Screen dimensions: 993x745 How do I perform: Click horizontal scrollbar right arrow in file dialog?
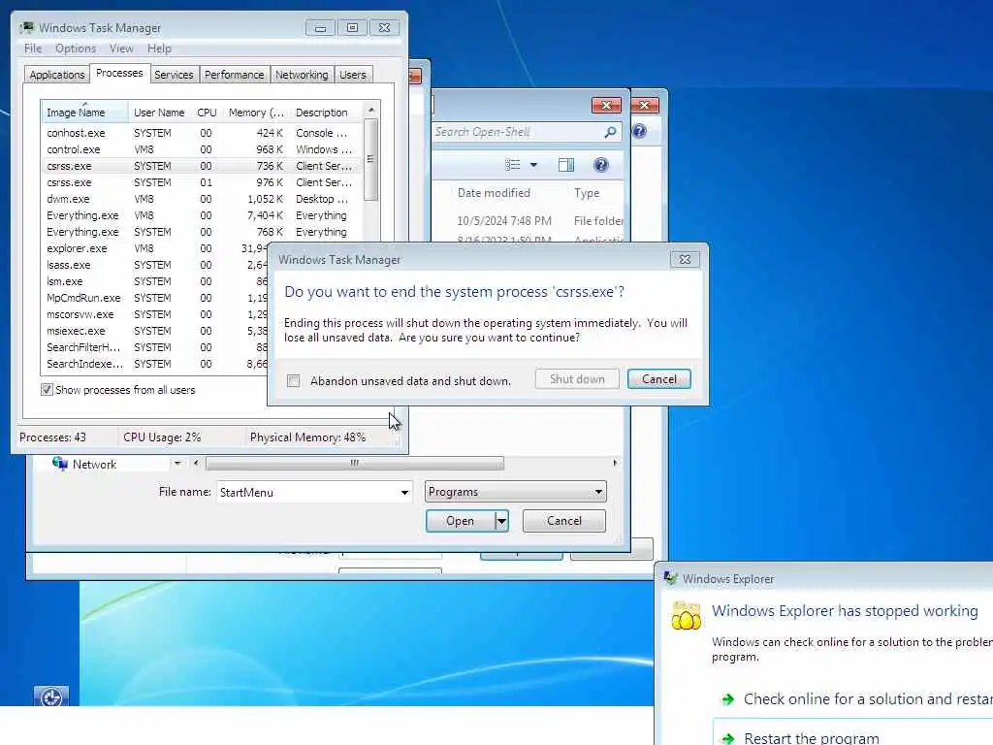tap(614, 463)
